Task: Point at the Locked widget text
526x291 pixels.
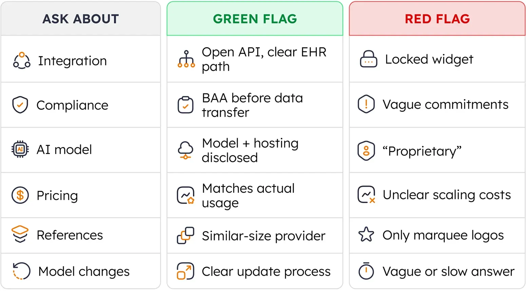Action: pos(429,59)
